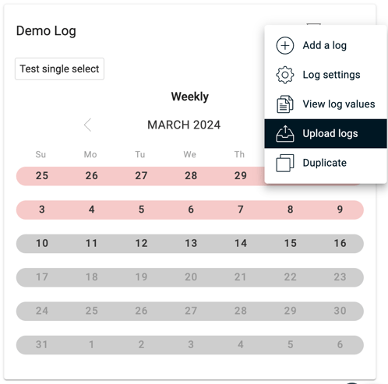Click the upload tray icon
Screen dimensions: 388x384
click(x=285, y=134)
